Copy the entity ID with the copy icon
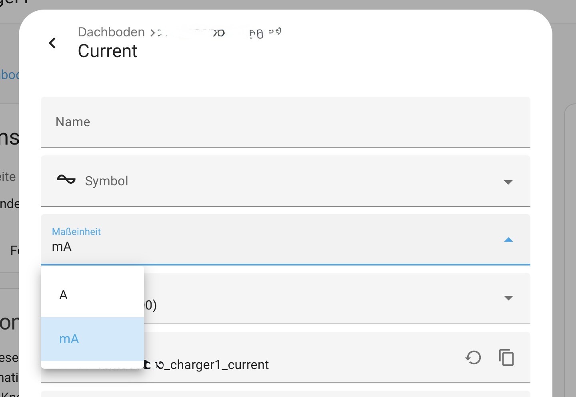 coord(506,357)
